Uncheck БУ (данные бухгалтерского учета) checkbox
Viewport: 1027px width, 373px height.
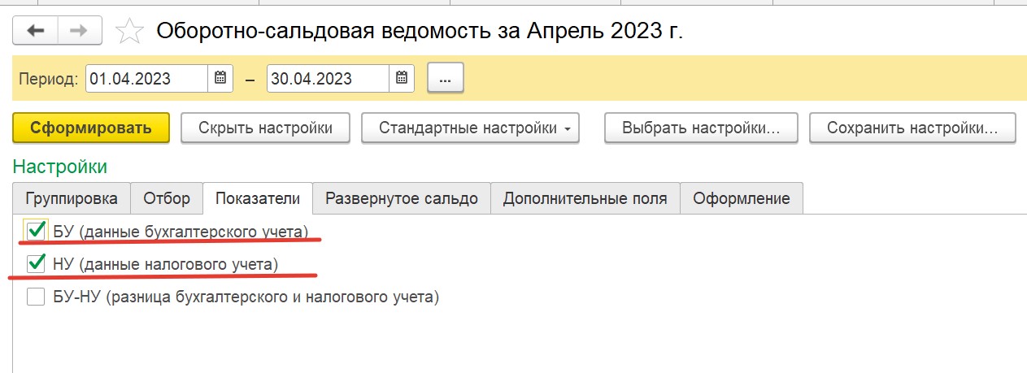coord(36,231)
